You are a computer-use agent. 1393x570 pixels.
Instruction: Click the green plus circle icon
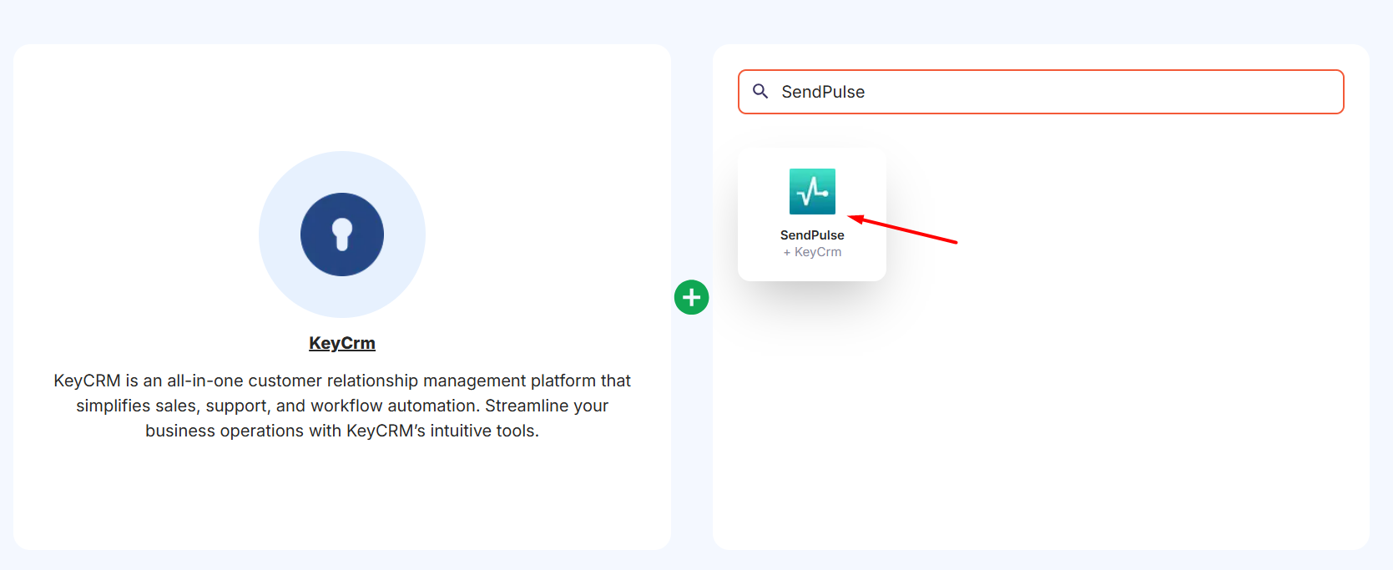pyautogui.click(x=692, y=297)
